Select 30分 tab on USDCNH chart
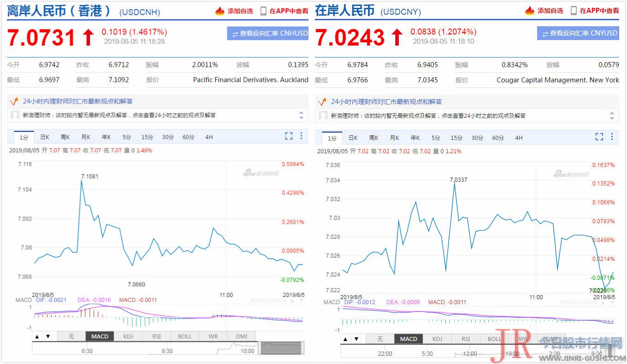The image size is (627, 364). click(168, 137)
